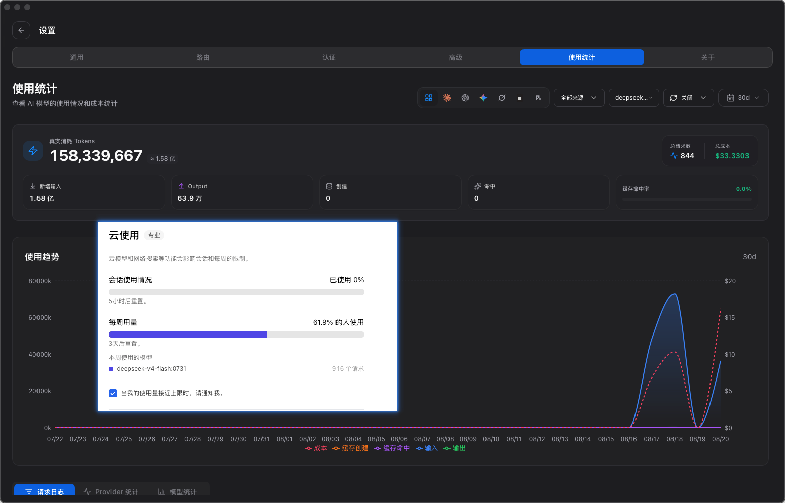
Task: Click the 3天后重置 reset note
Action: [125, 344]
